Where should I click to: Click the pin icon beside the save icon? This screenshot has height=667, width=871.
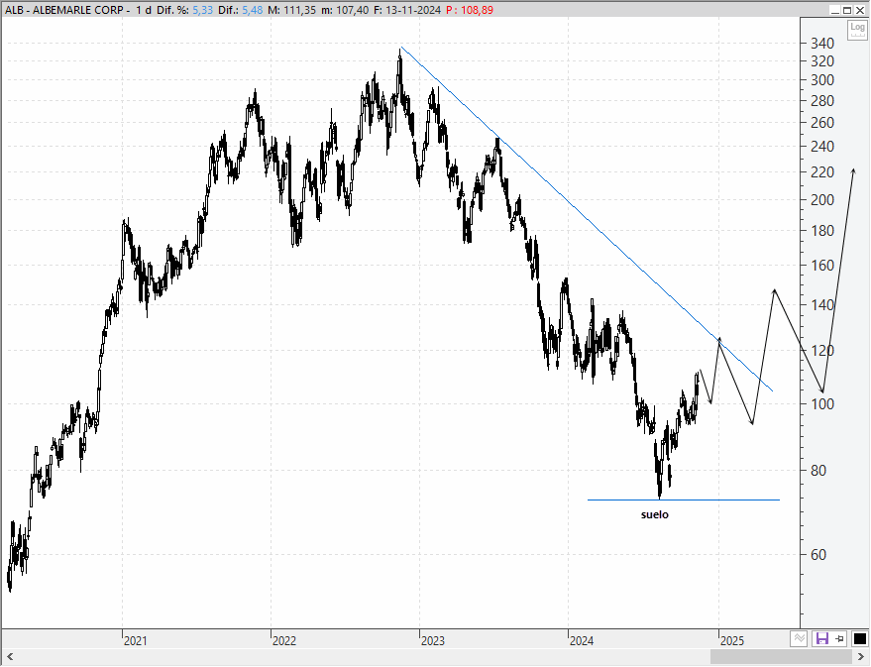[x=839, y=638]
